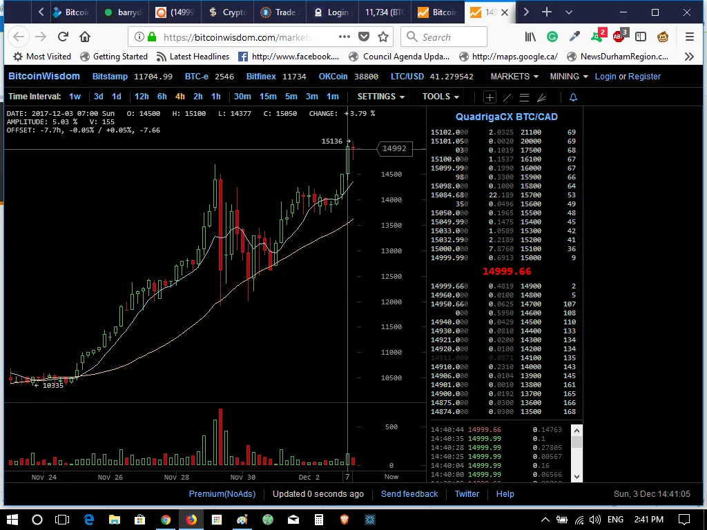
Task: Open the SETTINGS dropdown
Action: [x=380, y=97]
